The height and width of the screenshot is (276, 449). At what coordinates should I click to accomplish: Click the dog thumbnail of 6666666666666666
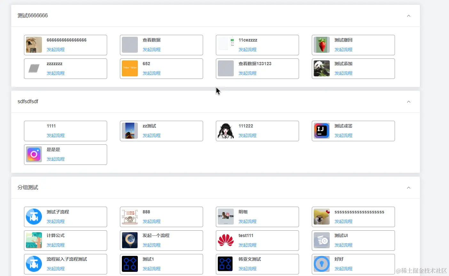34,45
